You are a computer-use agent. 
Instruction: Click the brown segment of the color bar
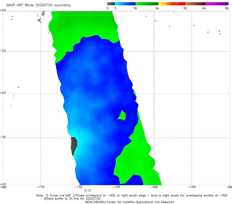pyautogui.click(x=195, y=4)
